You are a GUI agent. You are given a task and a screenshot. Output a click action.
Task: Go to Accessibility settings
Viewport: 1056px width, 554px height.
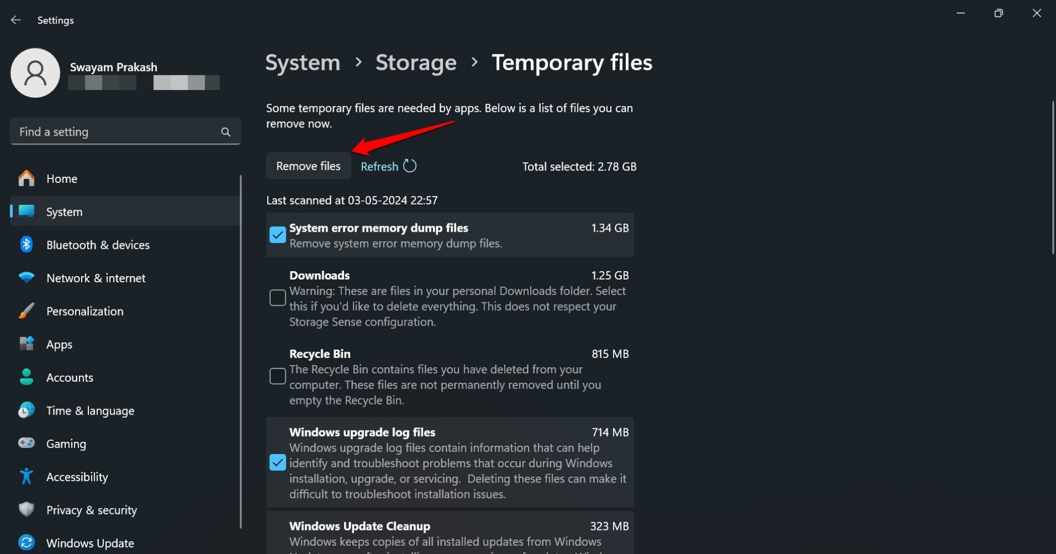click(x=77, y=477)
